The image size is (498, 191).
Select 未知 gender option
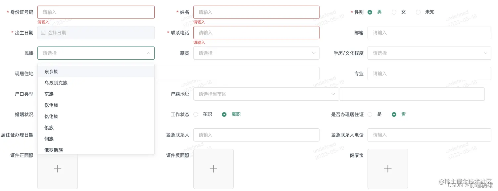(418, 12)
